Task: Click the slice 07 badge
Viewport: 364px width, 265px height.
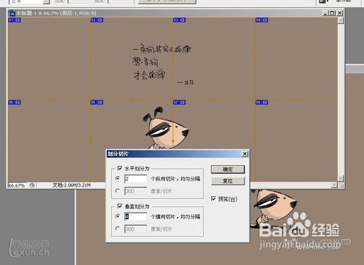Action: [179, 102]
